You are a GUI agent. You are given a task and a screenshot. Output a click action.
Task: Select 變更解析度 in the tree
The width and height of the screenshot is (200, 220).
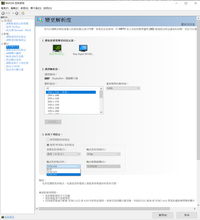point(12,47)
